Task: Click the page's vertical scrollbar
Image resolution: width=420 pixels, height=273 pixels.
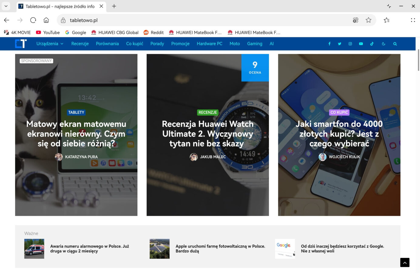Action: [x=418, y=60]
